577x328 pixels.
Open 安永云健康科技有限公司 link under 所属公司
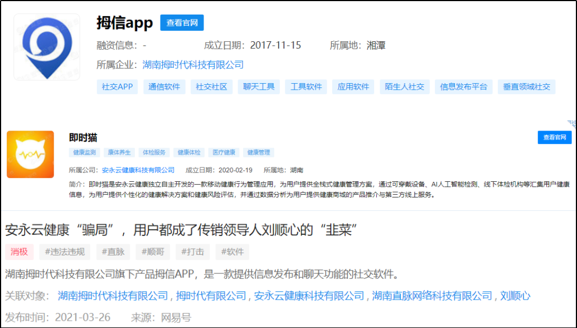pyautogui.click(x=138, y=170)
